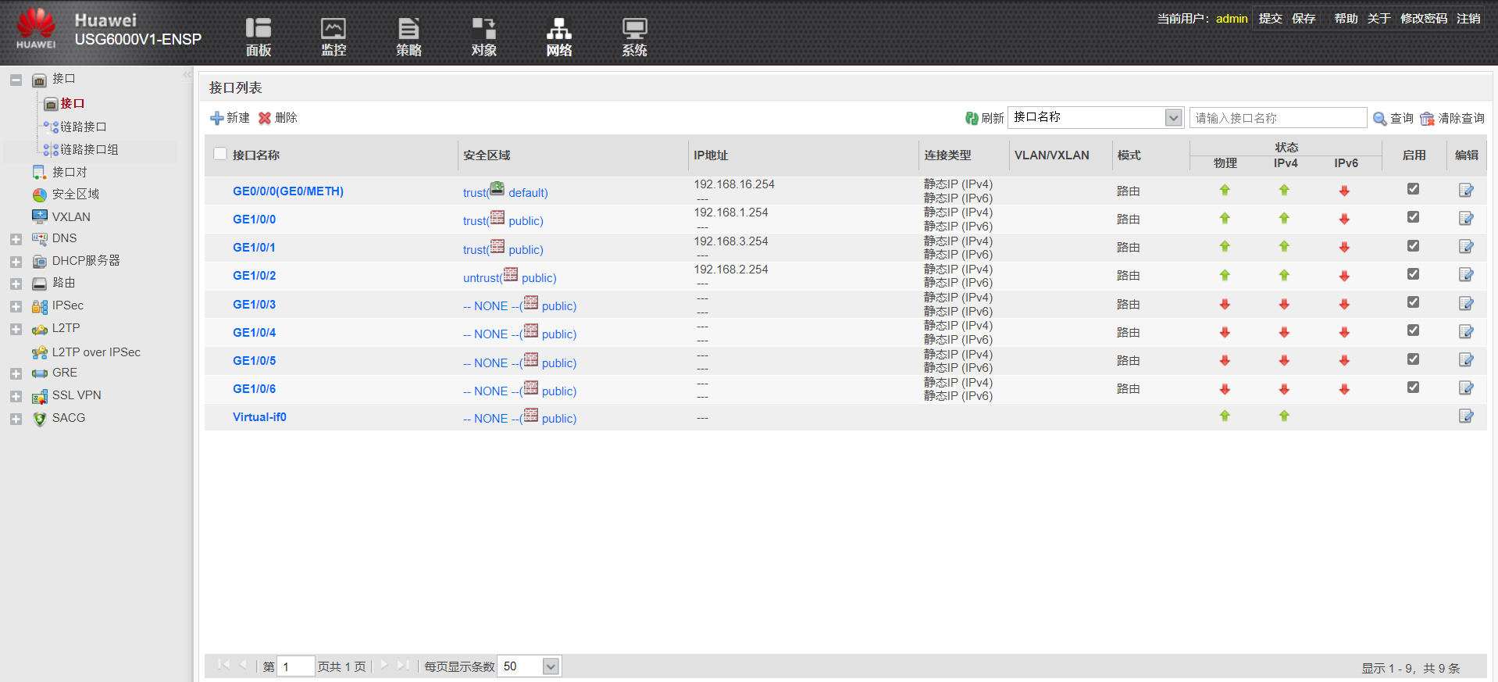Click the 删除 delete button
The image size is (1498, 682).
(x=278, y=118)
